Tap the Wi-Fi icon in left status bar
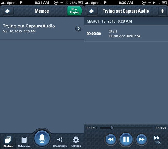168x149 pixels. pos(21,2)
